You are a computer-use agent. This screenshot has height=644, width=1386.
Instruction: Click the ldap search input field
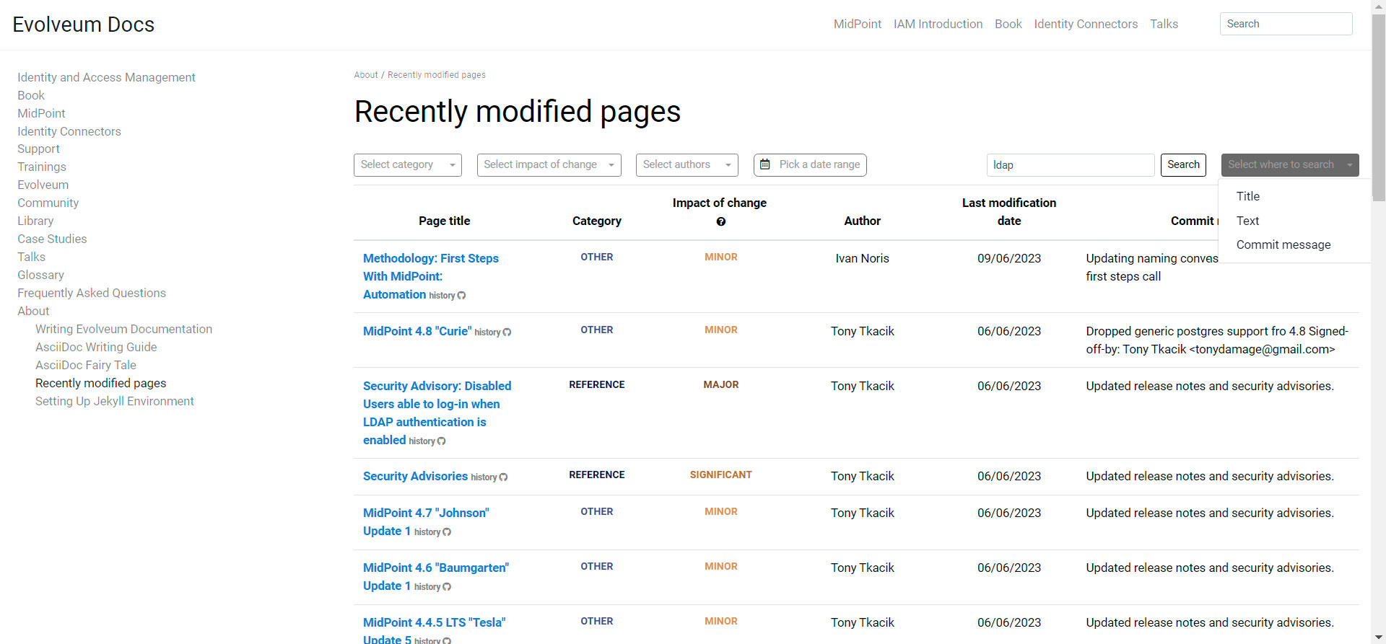pos(1070,165)
